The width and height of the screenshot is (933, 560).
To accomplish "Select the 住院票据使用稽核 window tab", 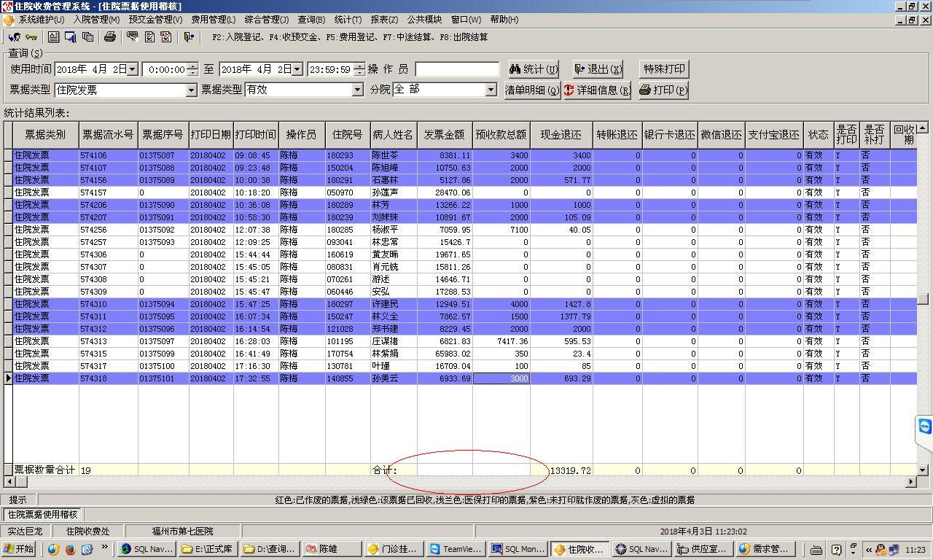I will (x=42, y=515).
